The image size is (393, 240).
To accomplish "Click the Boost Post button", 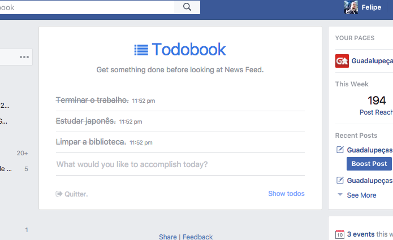I will (x=369, y=164).
